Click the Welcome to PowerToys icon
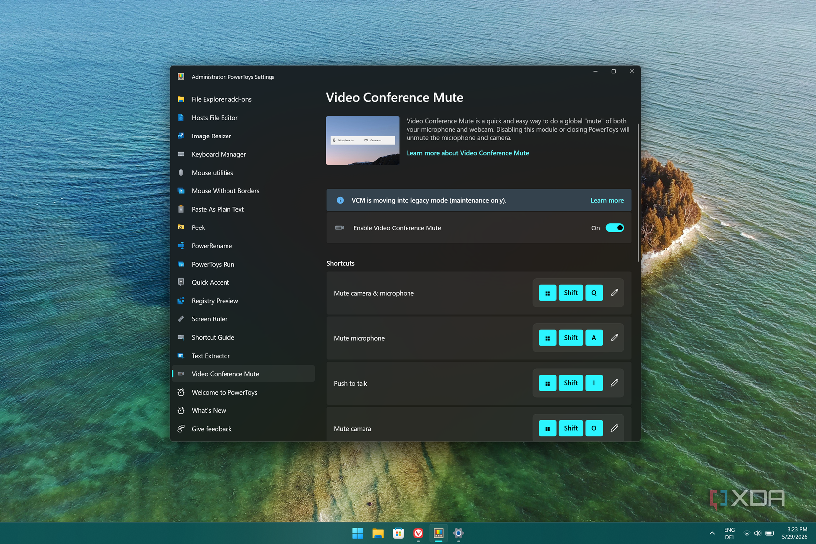 click(181, 392)
